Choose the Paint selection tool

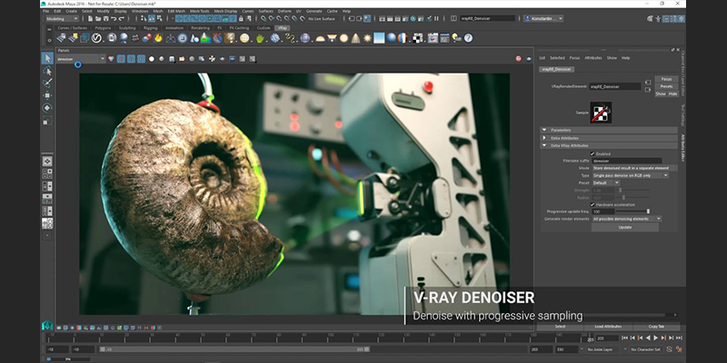(47, 83)
